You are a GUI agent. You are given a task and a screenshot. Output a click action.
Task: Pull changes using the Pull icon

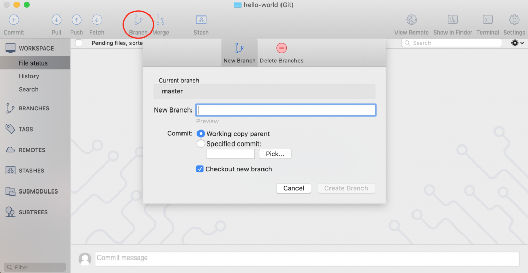(56, 20)
